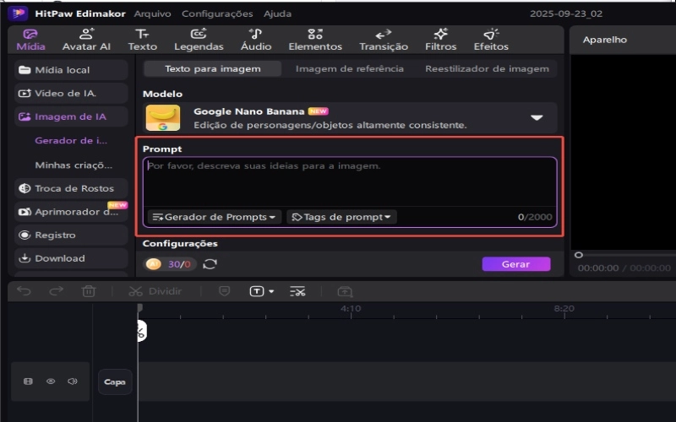Viewport: 676px width, 422px height.
Task: Refresh AI credits with circular arrows icon
Action: click(x=210, y=264)
